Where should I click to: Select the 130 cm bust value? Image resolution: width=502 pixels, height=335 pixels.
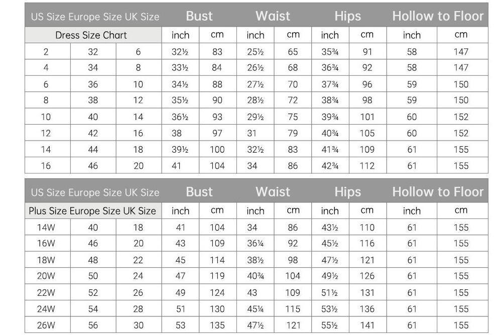[x=217, y=309]
